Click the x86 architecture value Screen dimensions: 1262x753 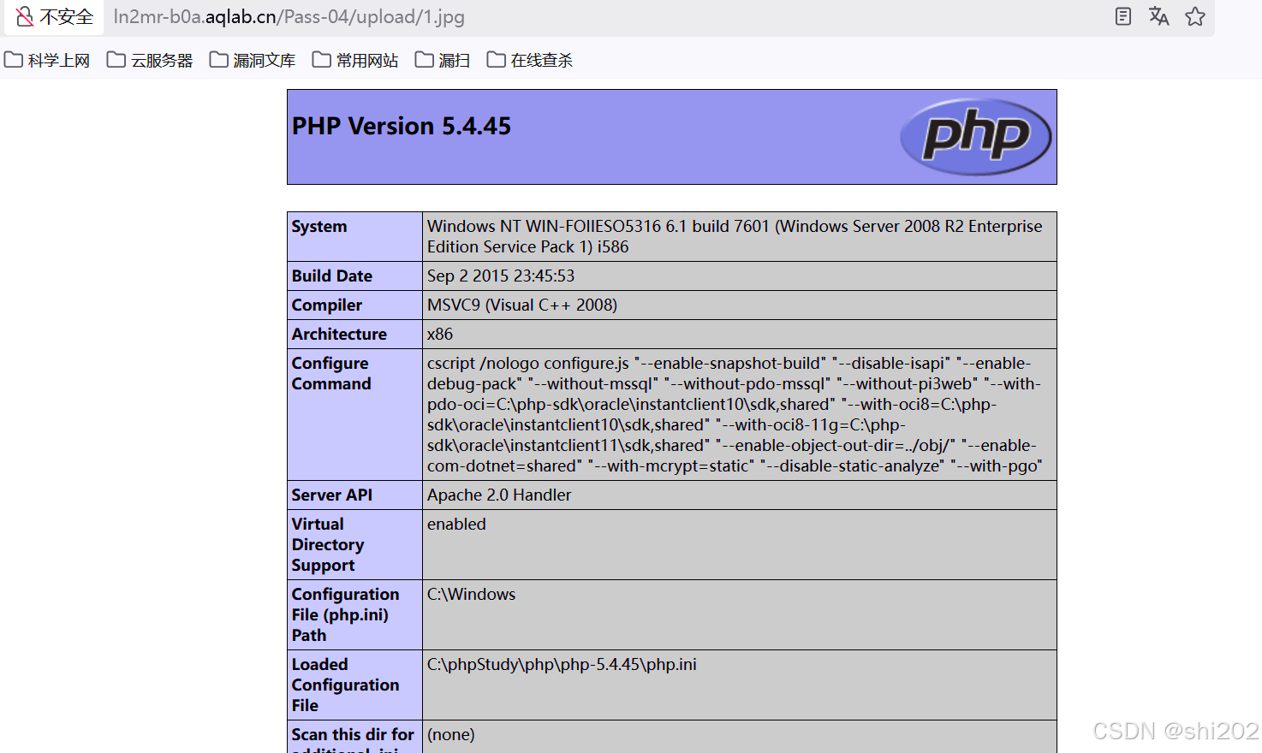[440, 334]
